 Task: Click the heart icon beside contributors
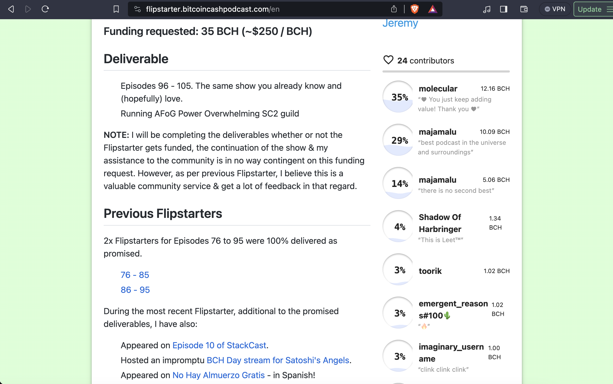pyautogui.click(x=388, y=60)
